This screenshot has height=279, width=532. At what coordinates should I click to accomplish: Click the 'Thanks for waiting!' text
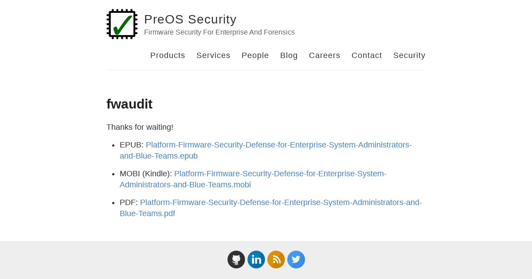click(x=140, y=127)
